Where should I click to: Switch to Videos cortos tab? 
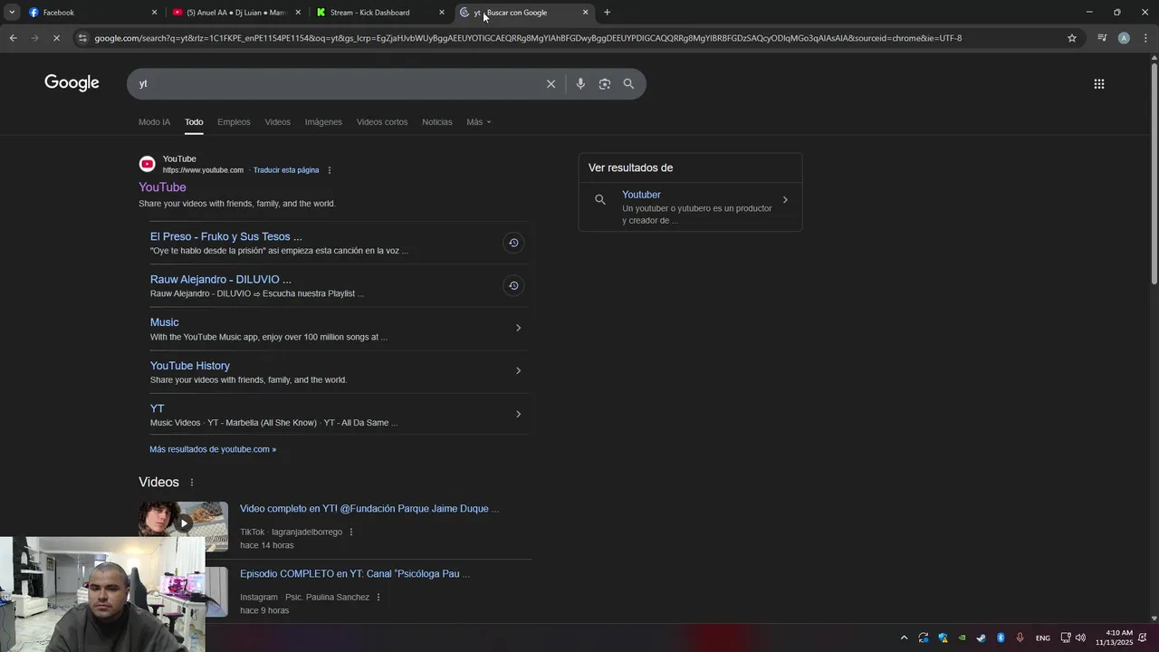click(x=382, y=122)
